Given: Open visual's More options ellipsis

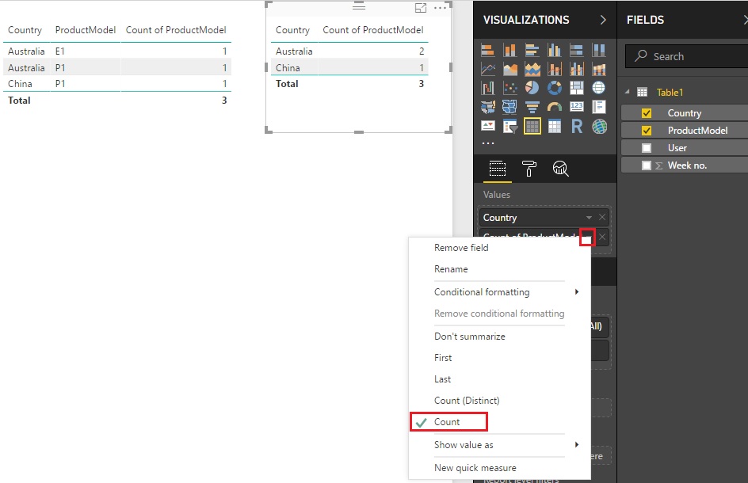Looking at the screenshot, I should [441, 8].
